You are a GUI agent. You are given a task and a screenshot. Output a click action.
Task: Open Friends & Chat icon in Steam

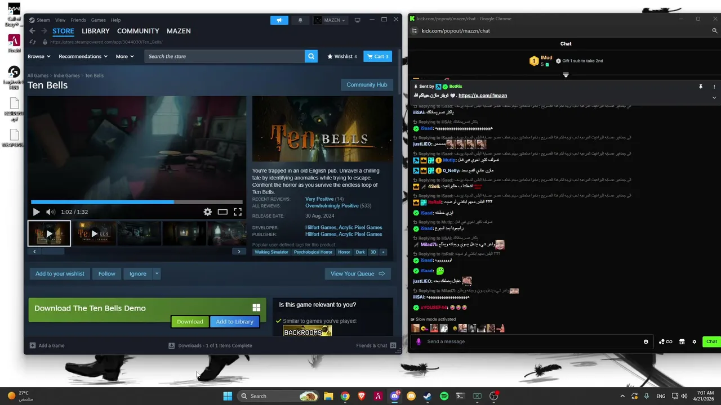pyautogui.click(x=393, y=345)
